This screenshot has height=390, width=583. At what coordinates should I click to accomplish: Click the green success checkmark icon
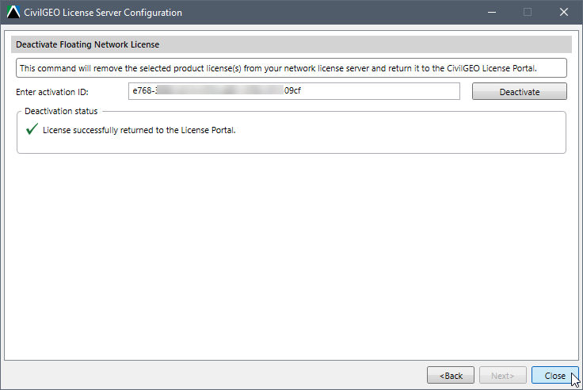(32, 129)
